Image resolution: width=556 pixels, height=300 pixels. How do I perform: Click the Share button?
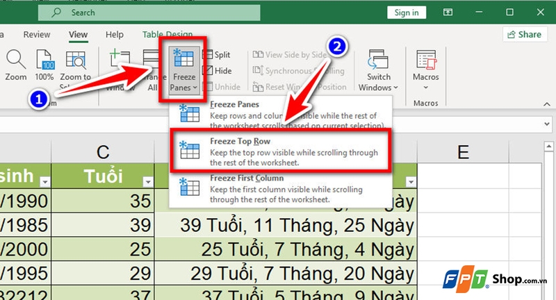(x=525, y=34)
